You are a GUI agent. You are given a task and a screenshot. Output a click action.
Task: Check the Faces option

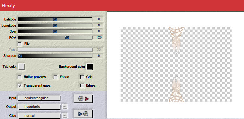(x=56, y=77)
